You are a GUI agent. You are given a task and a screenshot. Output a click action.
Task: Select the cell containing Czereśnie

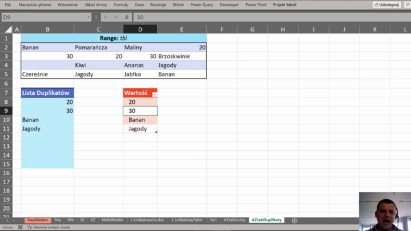48,74
